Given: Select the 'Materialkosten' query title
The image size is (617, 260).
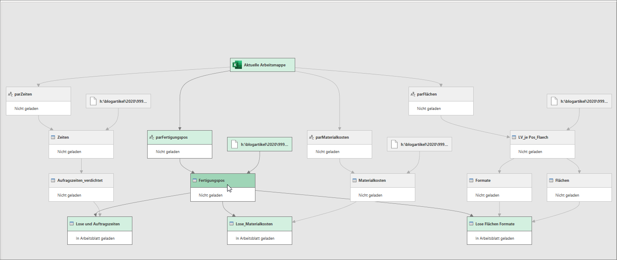Looking at the screenshot, I should (372, 181).
